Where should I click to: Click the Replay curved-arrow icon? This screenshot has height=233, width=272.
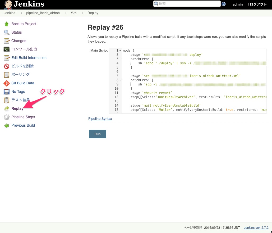click(x=7, y=108)
